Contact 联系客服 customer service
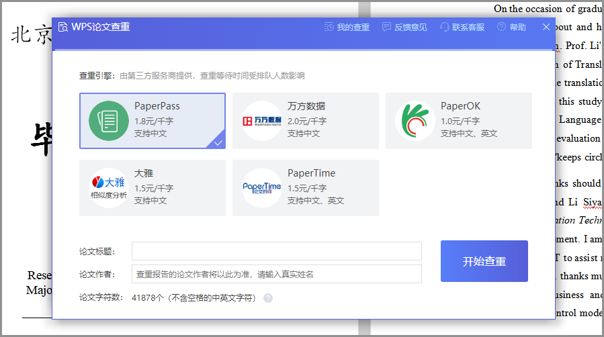Image resolution: width=604 pixels, height=337 pixels. [x=462, y=27]
